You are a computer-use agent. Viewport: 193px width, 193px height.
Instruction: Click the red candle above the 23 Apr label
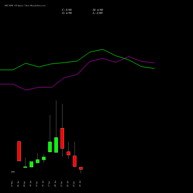[x=74, y=161]
